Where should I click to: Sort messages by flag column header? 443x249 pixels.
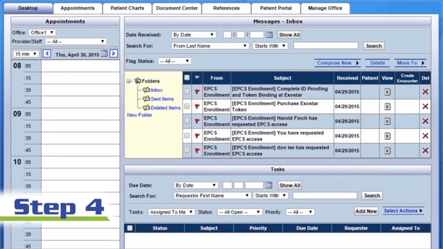coord(197,77)
